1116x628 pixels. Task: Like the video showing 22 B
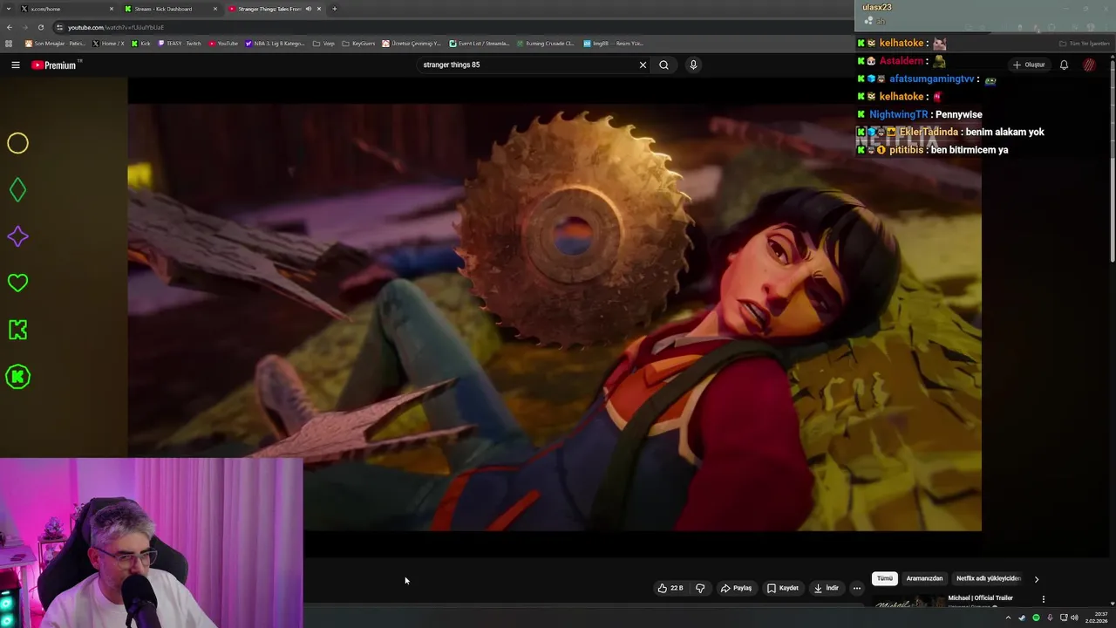[670, 588]
